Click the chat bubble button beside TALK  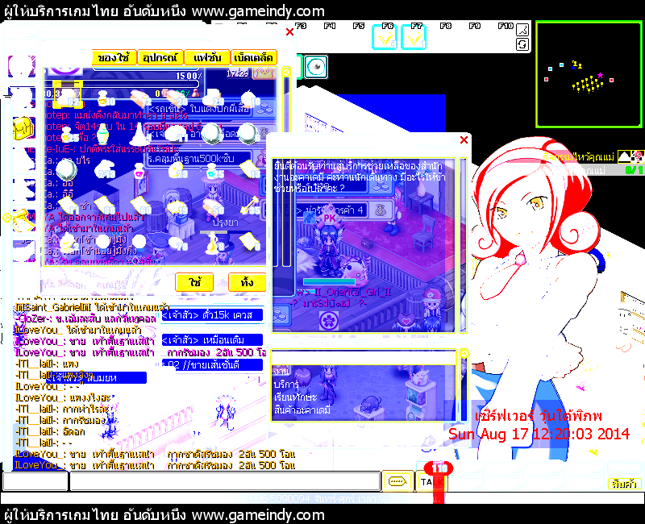397,481
